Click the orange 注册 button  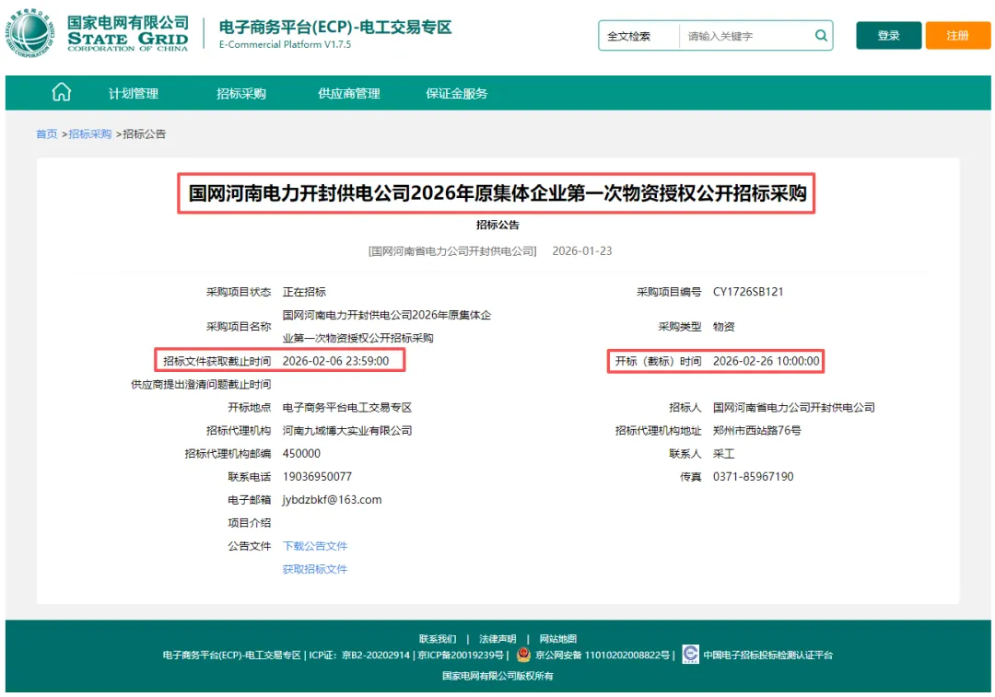pyautogui.click(x=957, y=36)
